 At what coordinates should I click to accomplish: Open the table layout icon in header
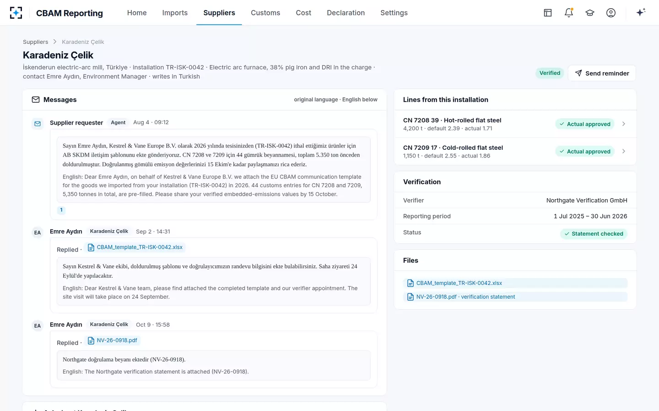click(x=548, y=13)
